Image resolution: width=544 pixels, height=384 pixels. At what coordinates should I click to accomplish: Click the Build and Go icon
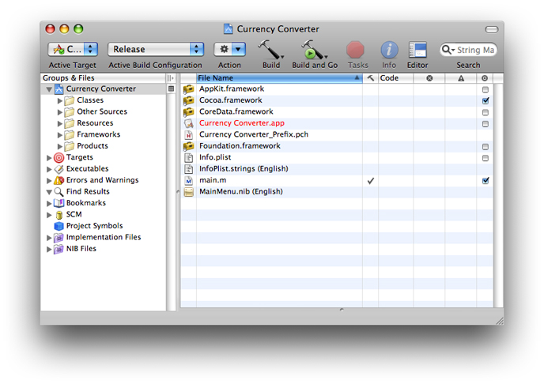(x=314, y=50)
